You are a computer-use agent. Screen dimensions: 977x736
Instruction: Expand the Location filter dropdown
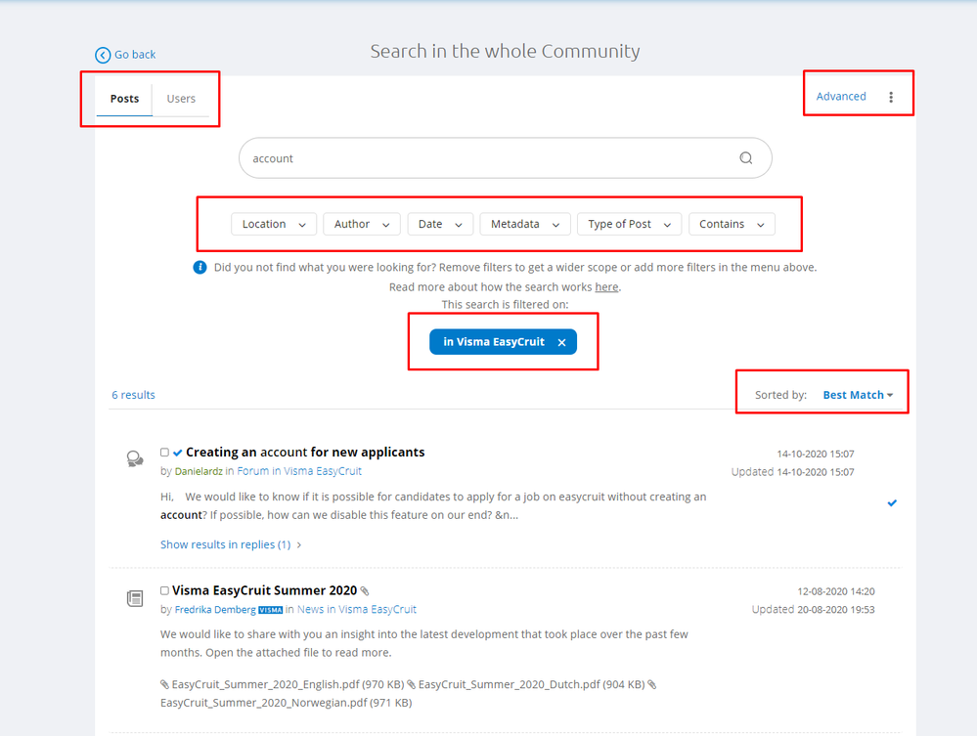pyautogui.click(x=274, y=224)
